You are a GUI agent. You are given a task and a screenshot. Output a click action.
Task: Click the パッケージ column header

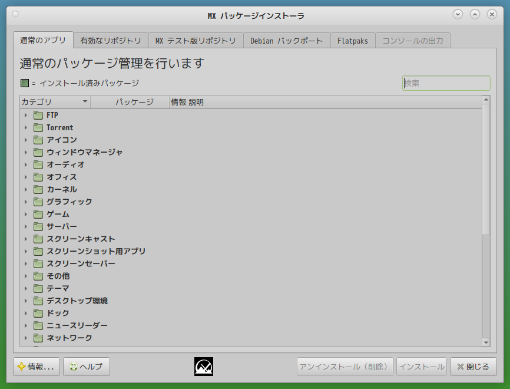pyautogui.click(x=141, y=102)
